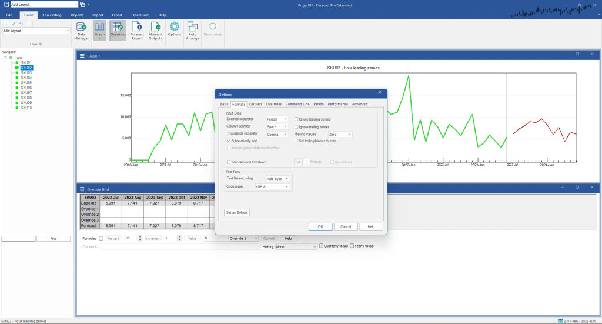Click the green icon beside the Total node

pyautogui.click(x=11, y=58)
